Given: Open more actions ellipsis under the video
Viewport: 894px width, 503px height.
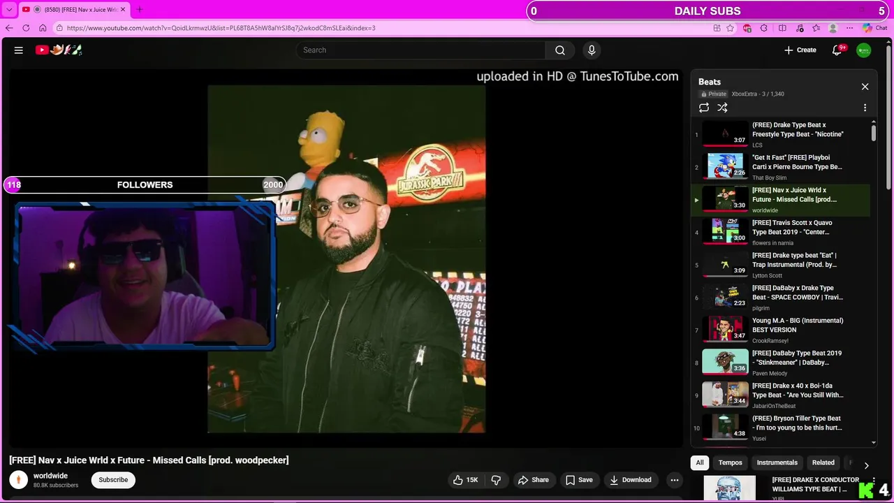Looking at the screenshot, I should point(674,480).
